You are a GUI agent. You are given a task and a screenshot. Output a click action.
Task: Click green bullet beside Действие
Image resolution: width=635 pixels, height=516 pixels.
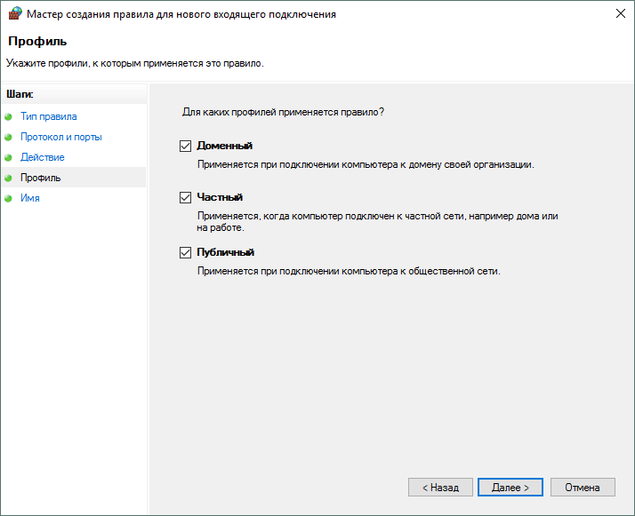tap(9, 157)
